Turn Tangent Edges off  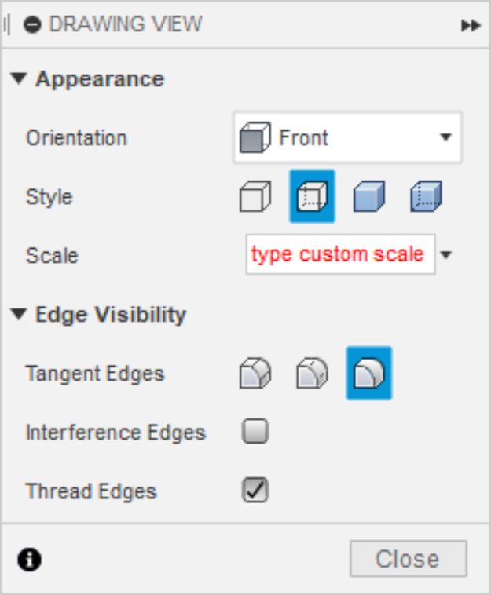369,374
